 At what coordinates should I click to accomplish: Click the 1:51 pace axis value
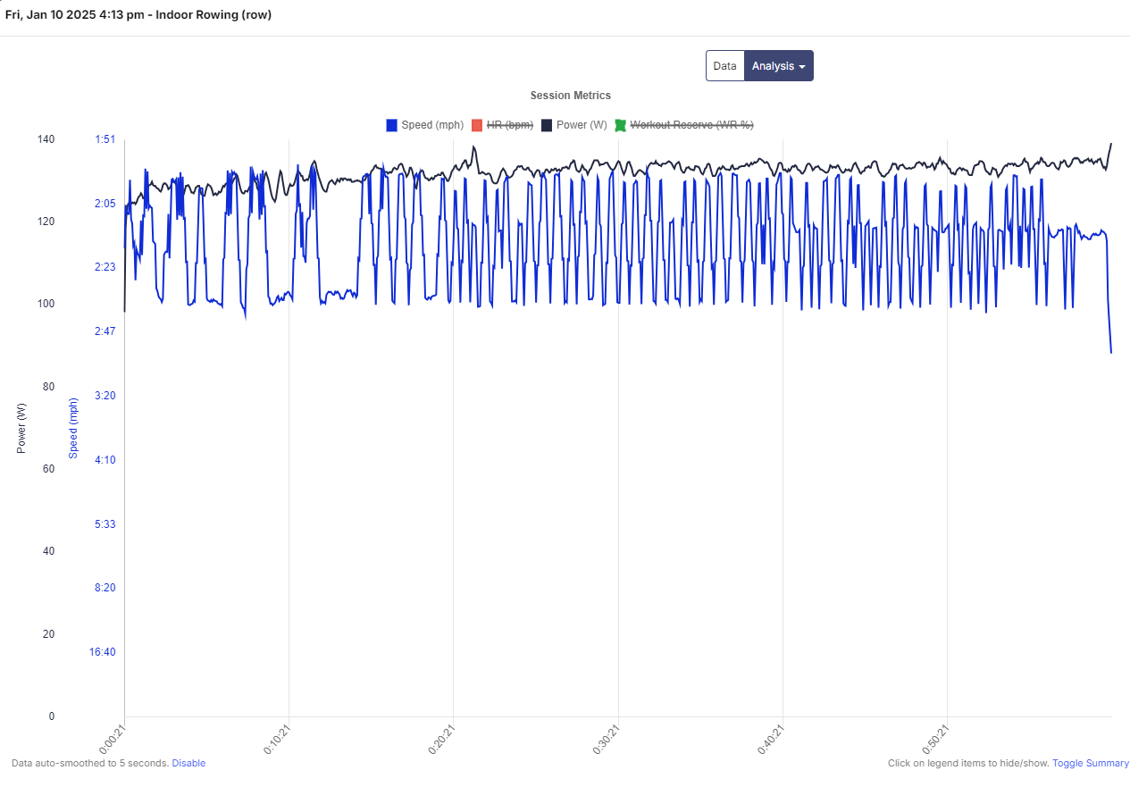point(105,139)
